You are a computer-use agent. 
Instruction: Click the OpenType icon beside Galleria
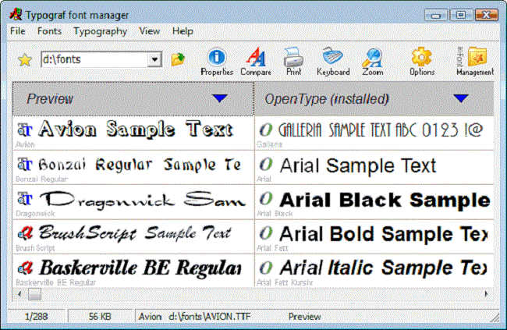(x=266, y=130)
